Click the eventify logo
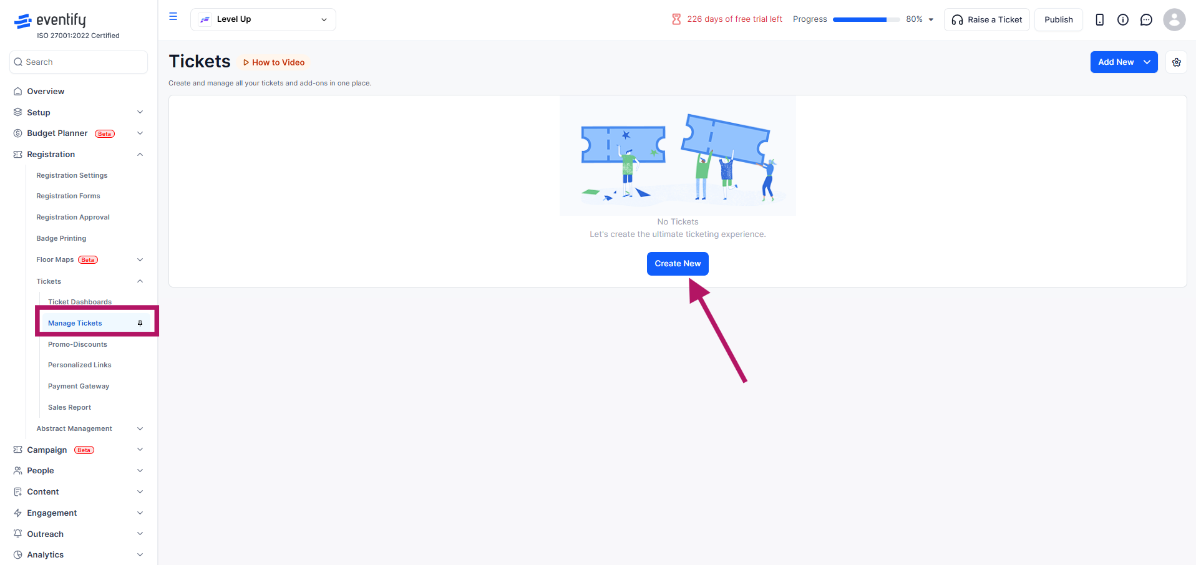 50,21
